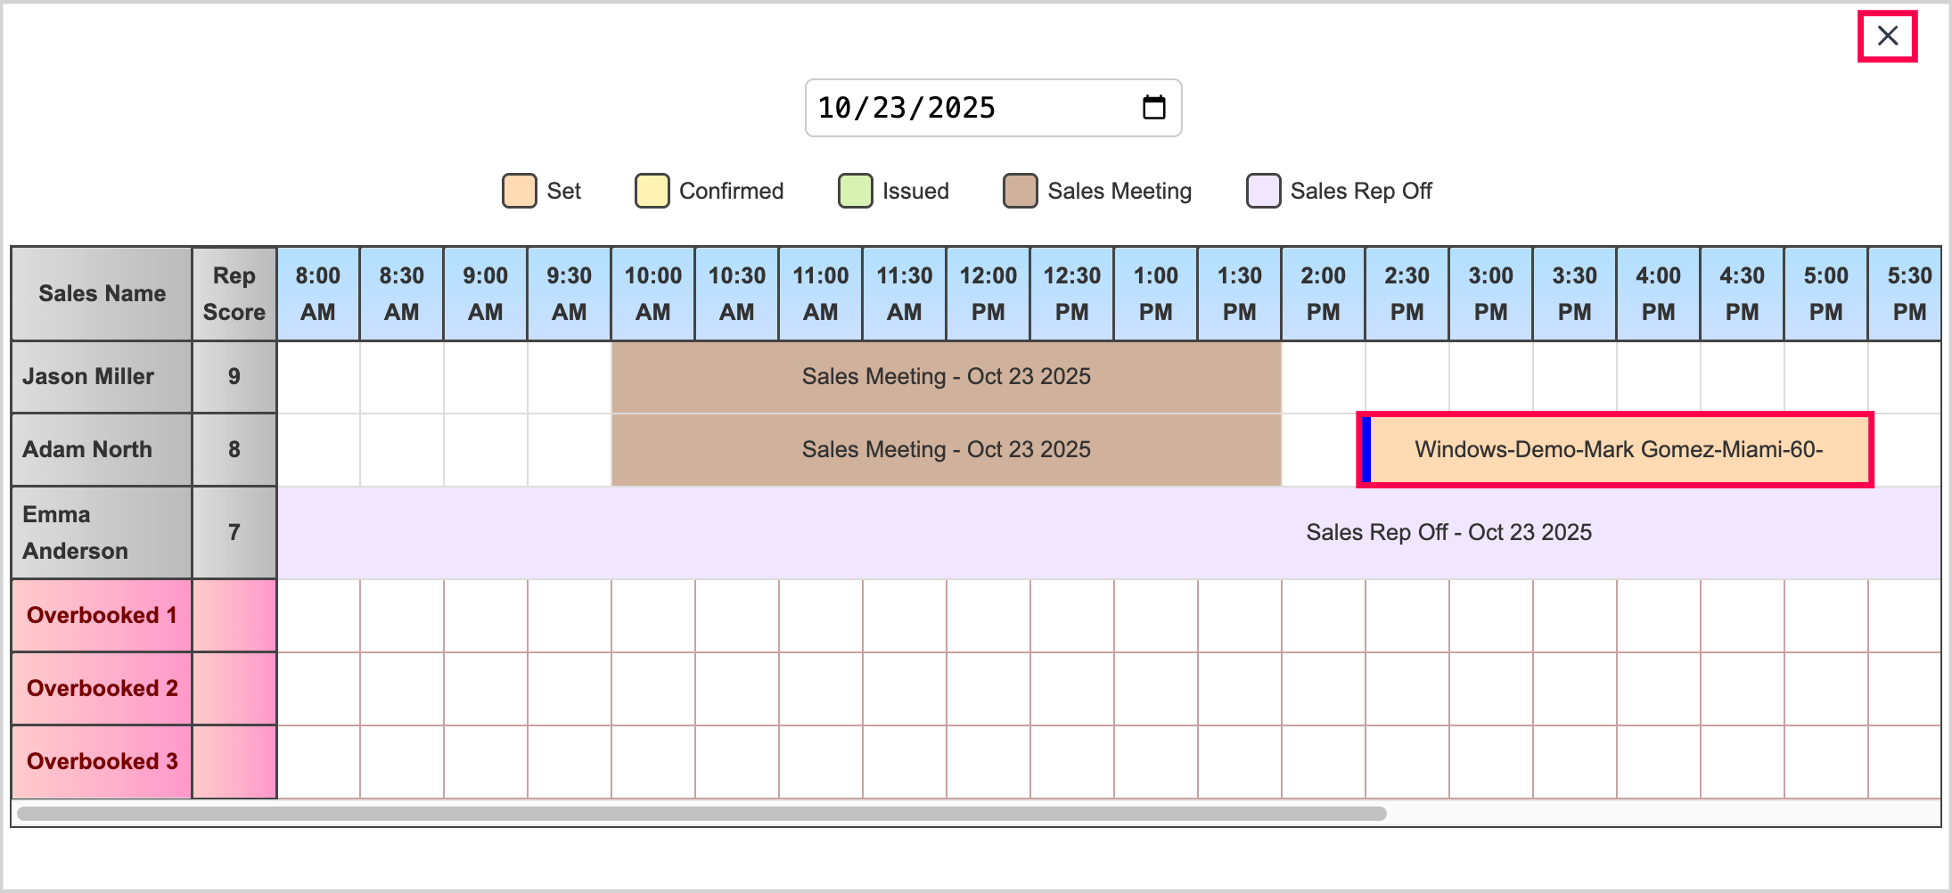Open the calendar date picker icon

pos(1153,108)
